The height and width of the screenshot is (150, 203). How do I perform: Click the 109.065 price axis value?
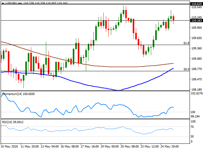pyautogui.click(x=196, y=59)
